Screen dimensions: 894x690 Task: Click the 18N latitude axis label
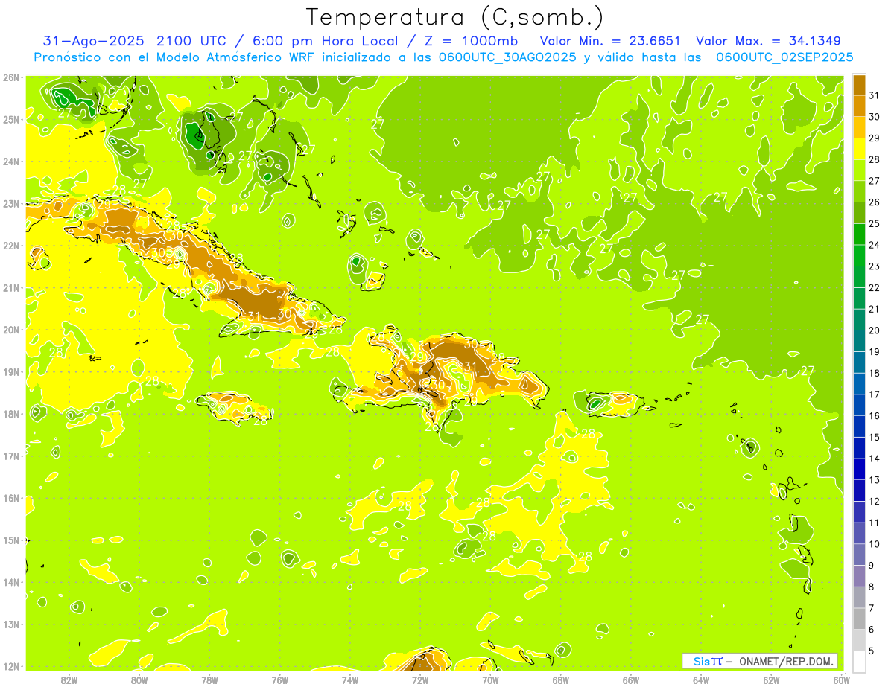(x=10, y=414)
